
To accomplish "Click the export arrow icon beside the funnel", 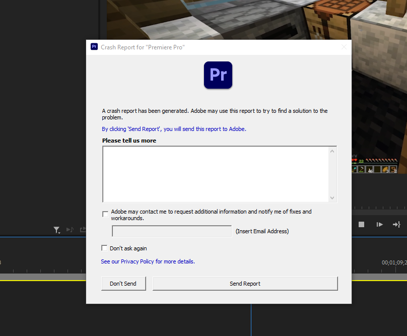I will point(83,230).
